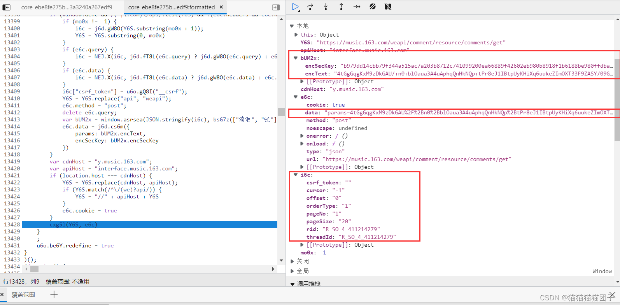Screen dimensions: 620x305
Task: Toggle pause on exceptions
Action: pos(388,7)
